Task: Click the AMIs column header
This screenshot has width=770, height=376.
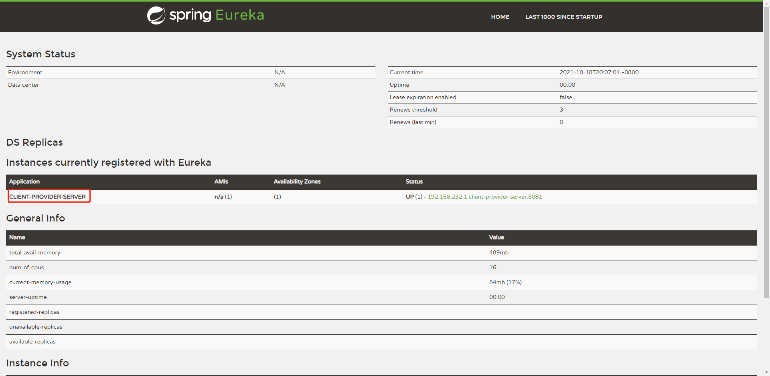Action: (x=221, y=181)
